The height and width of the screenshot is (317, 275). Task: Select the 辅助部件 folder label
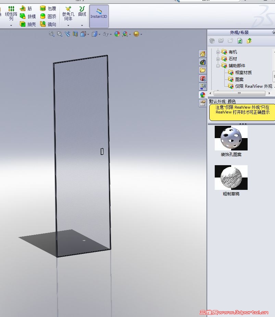click(x=237, y=66)
